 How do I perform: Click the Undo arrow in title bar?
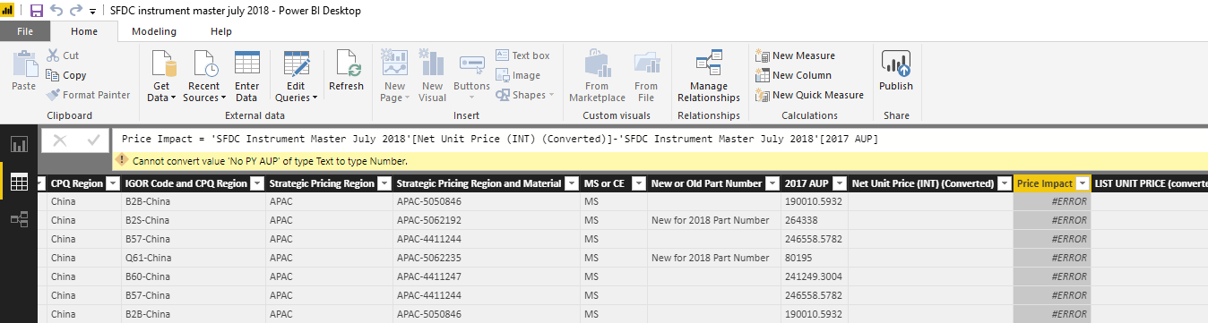point(56,11)
